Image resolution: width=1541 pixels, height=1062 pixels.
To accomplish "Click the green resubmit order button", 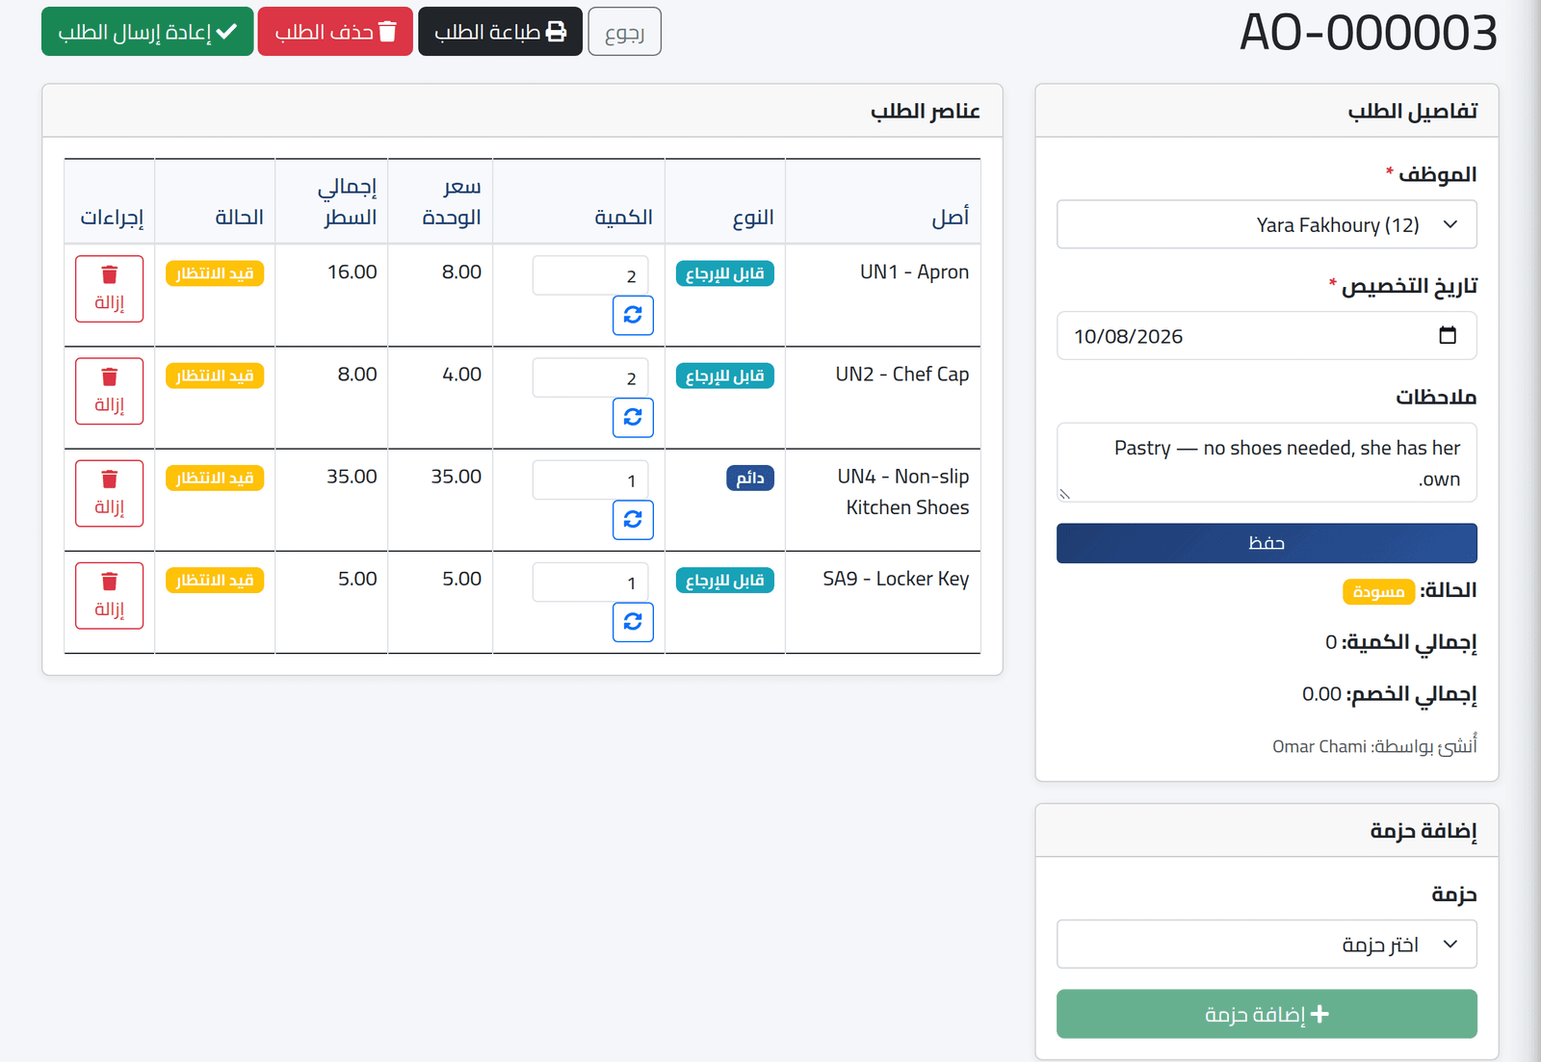I will pos(147,32).
